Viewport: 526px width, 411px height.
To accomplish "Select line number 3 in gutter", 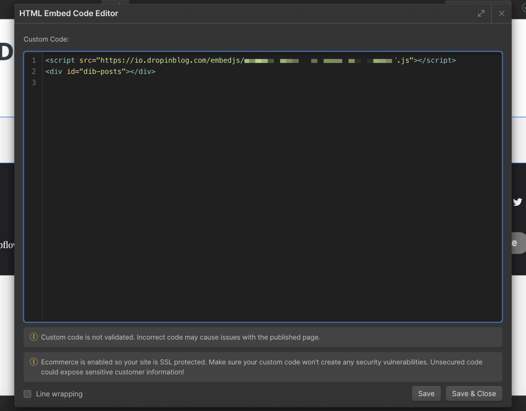I will pyautogui.click(x=34, y=83).
